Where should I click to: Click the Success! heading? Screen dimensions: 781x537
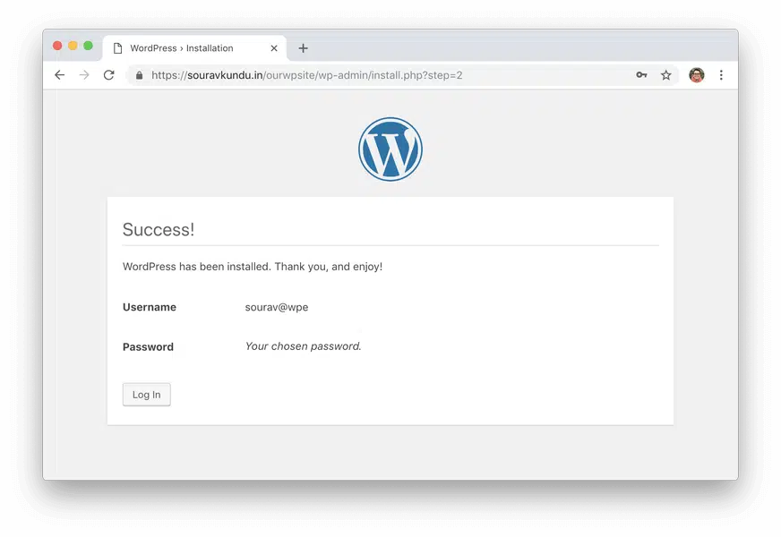(159, 229)
